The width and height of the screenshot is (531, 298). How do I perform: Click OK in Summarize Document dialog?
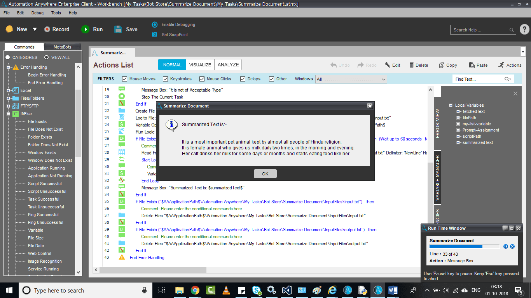pyautogui.click(x=265, y=173)
